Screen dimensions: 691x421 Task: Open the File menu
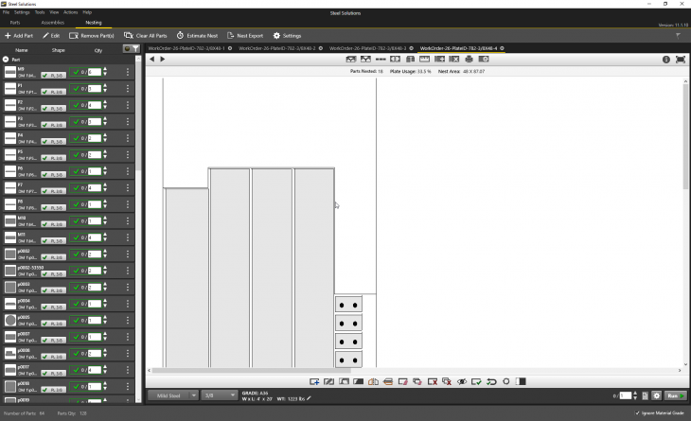(7, 12)
